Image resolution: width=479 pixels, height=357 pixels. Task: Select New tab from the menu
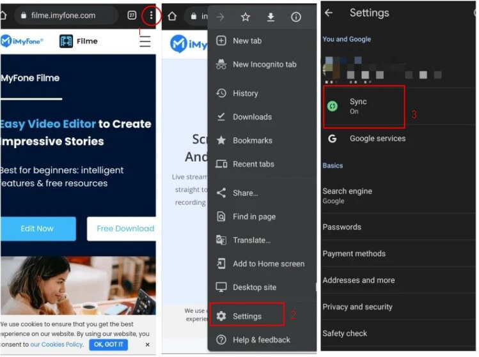262,41
